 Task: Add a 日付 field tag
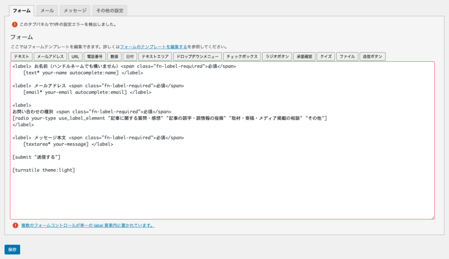point(130,57)
